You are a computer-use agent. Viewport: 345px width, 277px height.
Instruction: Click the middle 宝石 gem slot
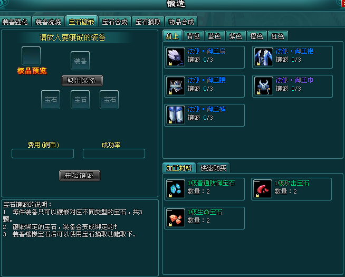click(80, 99)
